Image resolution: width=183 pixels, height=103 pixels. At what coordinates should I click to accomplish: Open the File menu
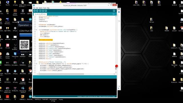(34, 8)
